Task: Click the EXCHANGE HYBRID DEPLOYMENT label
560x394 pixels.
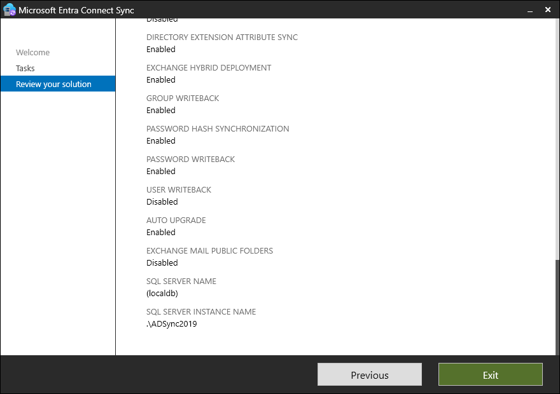Action: 209,68
